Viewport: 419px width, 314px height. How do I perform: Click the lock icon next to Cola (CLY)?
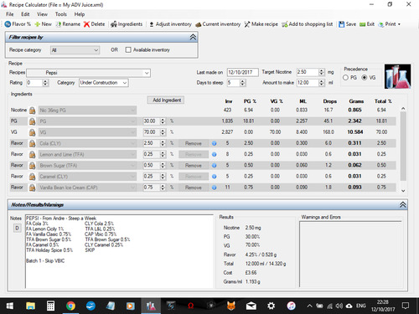[32, 143]
